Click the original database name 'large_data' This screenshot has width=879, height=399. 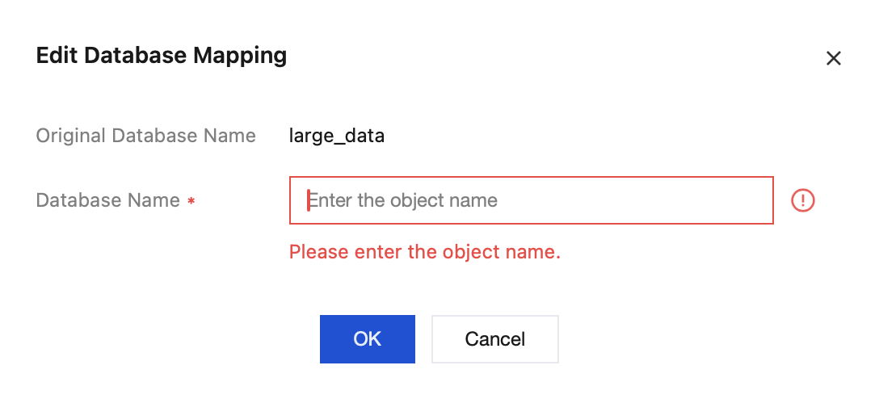pos(337,136)
